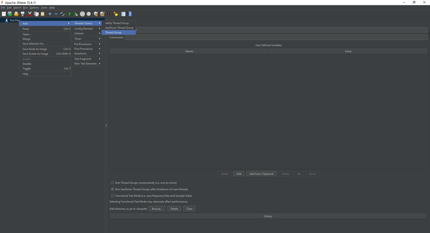The width and height of the screenshot is (430, 233).
Task: Select Paste in the context menu
Action: [x=45, y=29]
